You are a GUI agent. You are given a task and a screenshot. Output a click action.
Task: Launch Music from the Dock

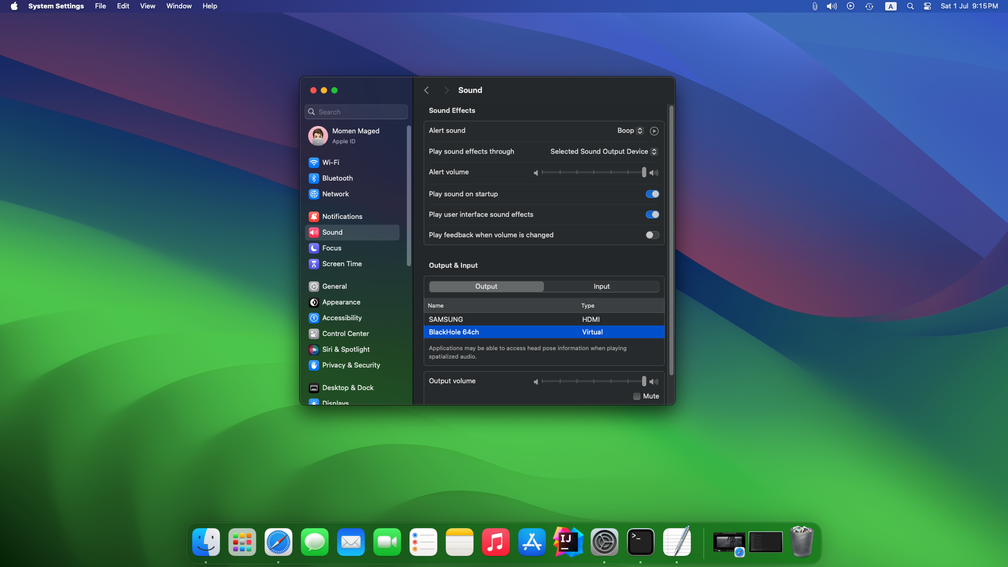[x=496, y=542]
